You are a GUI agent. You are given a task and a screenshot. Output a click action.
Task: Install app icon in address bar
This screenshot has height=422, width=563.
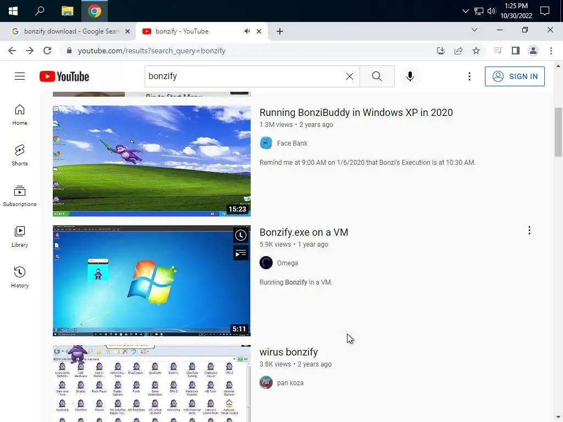(x=441, y=51)
